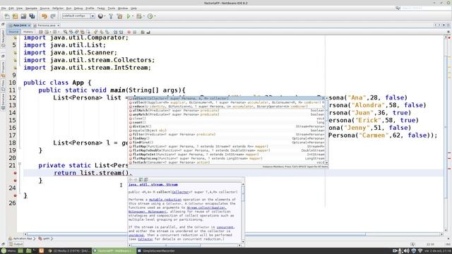Close the Persona.java tab
Viewport: 452px width, 254px height.
coord(58,25)
